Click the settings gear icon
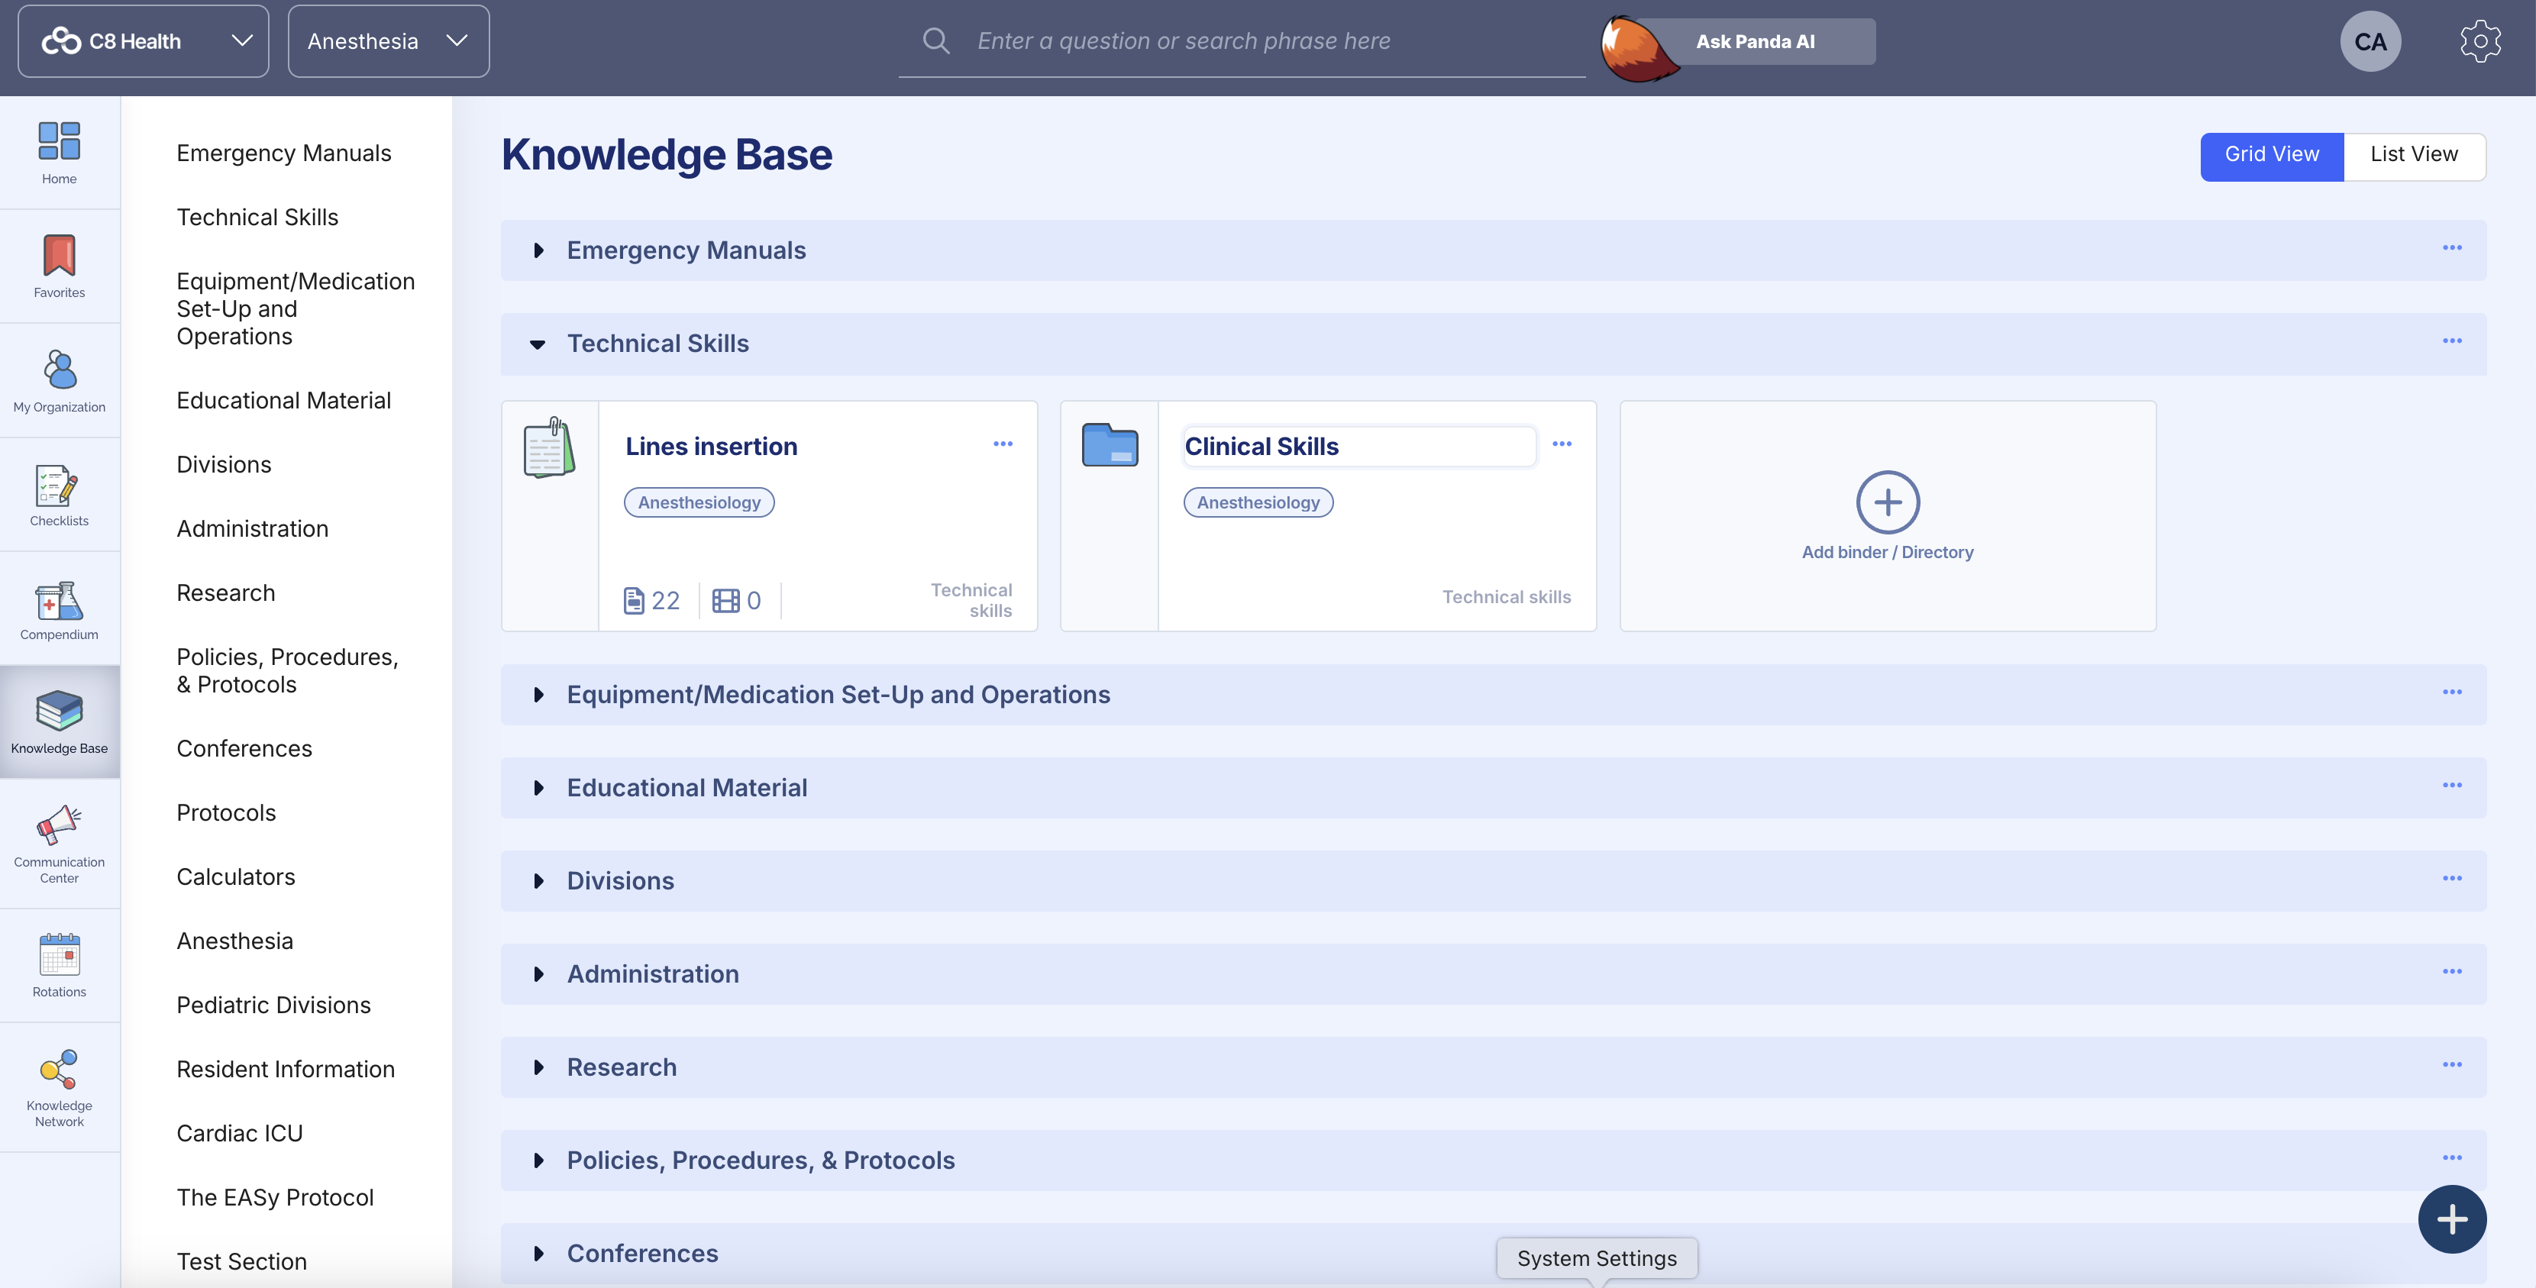 [2480, 41]
